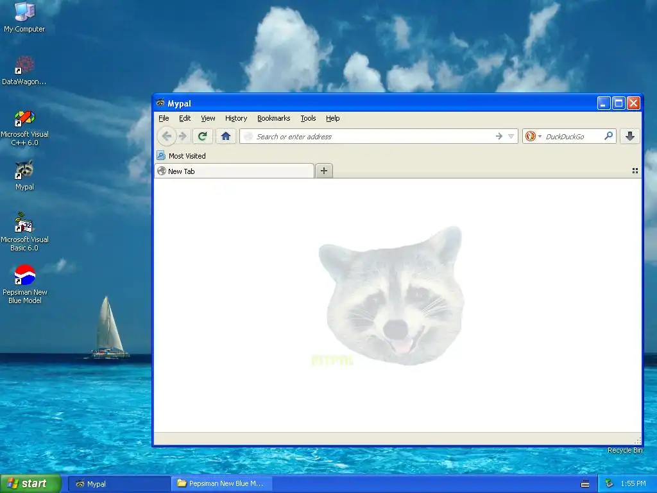Image resolution: width=657 pixels, height=493 pixels.
Task: Maximize the Mypal window
Action: (619, 103)
